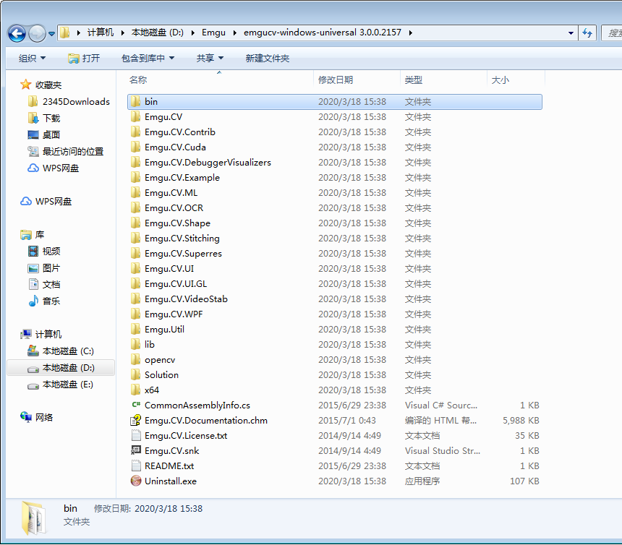Open 文档 library

click(44, 285)
